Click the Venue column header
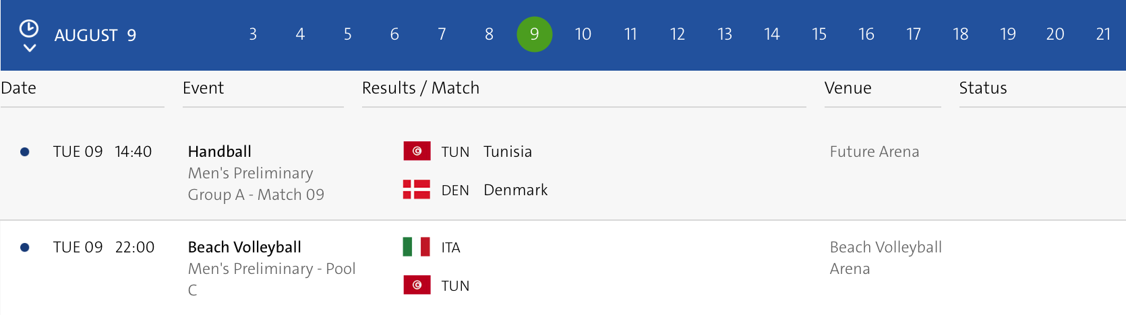The image size is (1126, 315). tap(848, 88)
